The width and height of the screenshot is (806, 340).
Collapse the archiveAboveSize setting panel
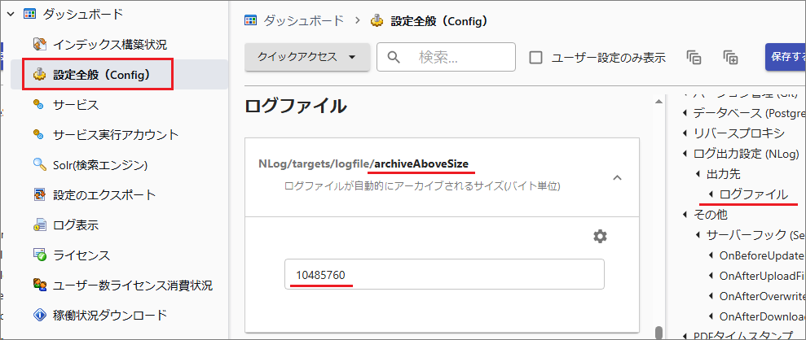click(x=617, y=177)
